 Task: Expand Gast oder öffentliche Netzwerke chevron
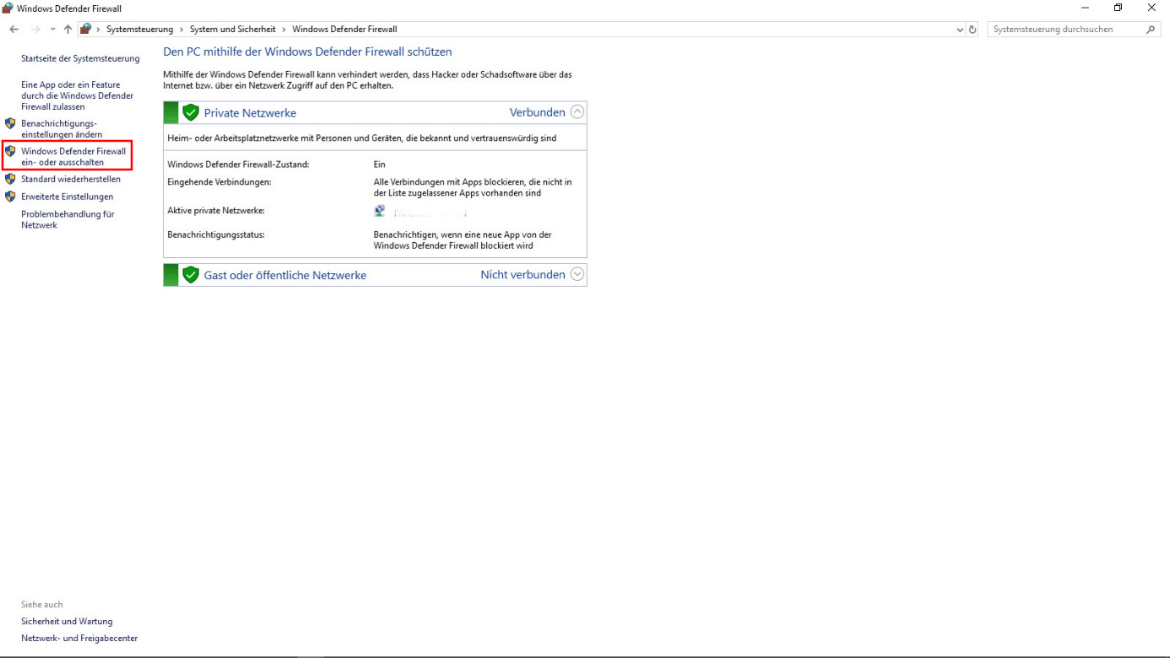coord(577,273)
